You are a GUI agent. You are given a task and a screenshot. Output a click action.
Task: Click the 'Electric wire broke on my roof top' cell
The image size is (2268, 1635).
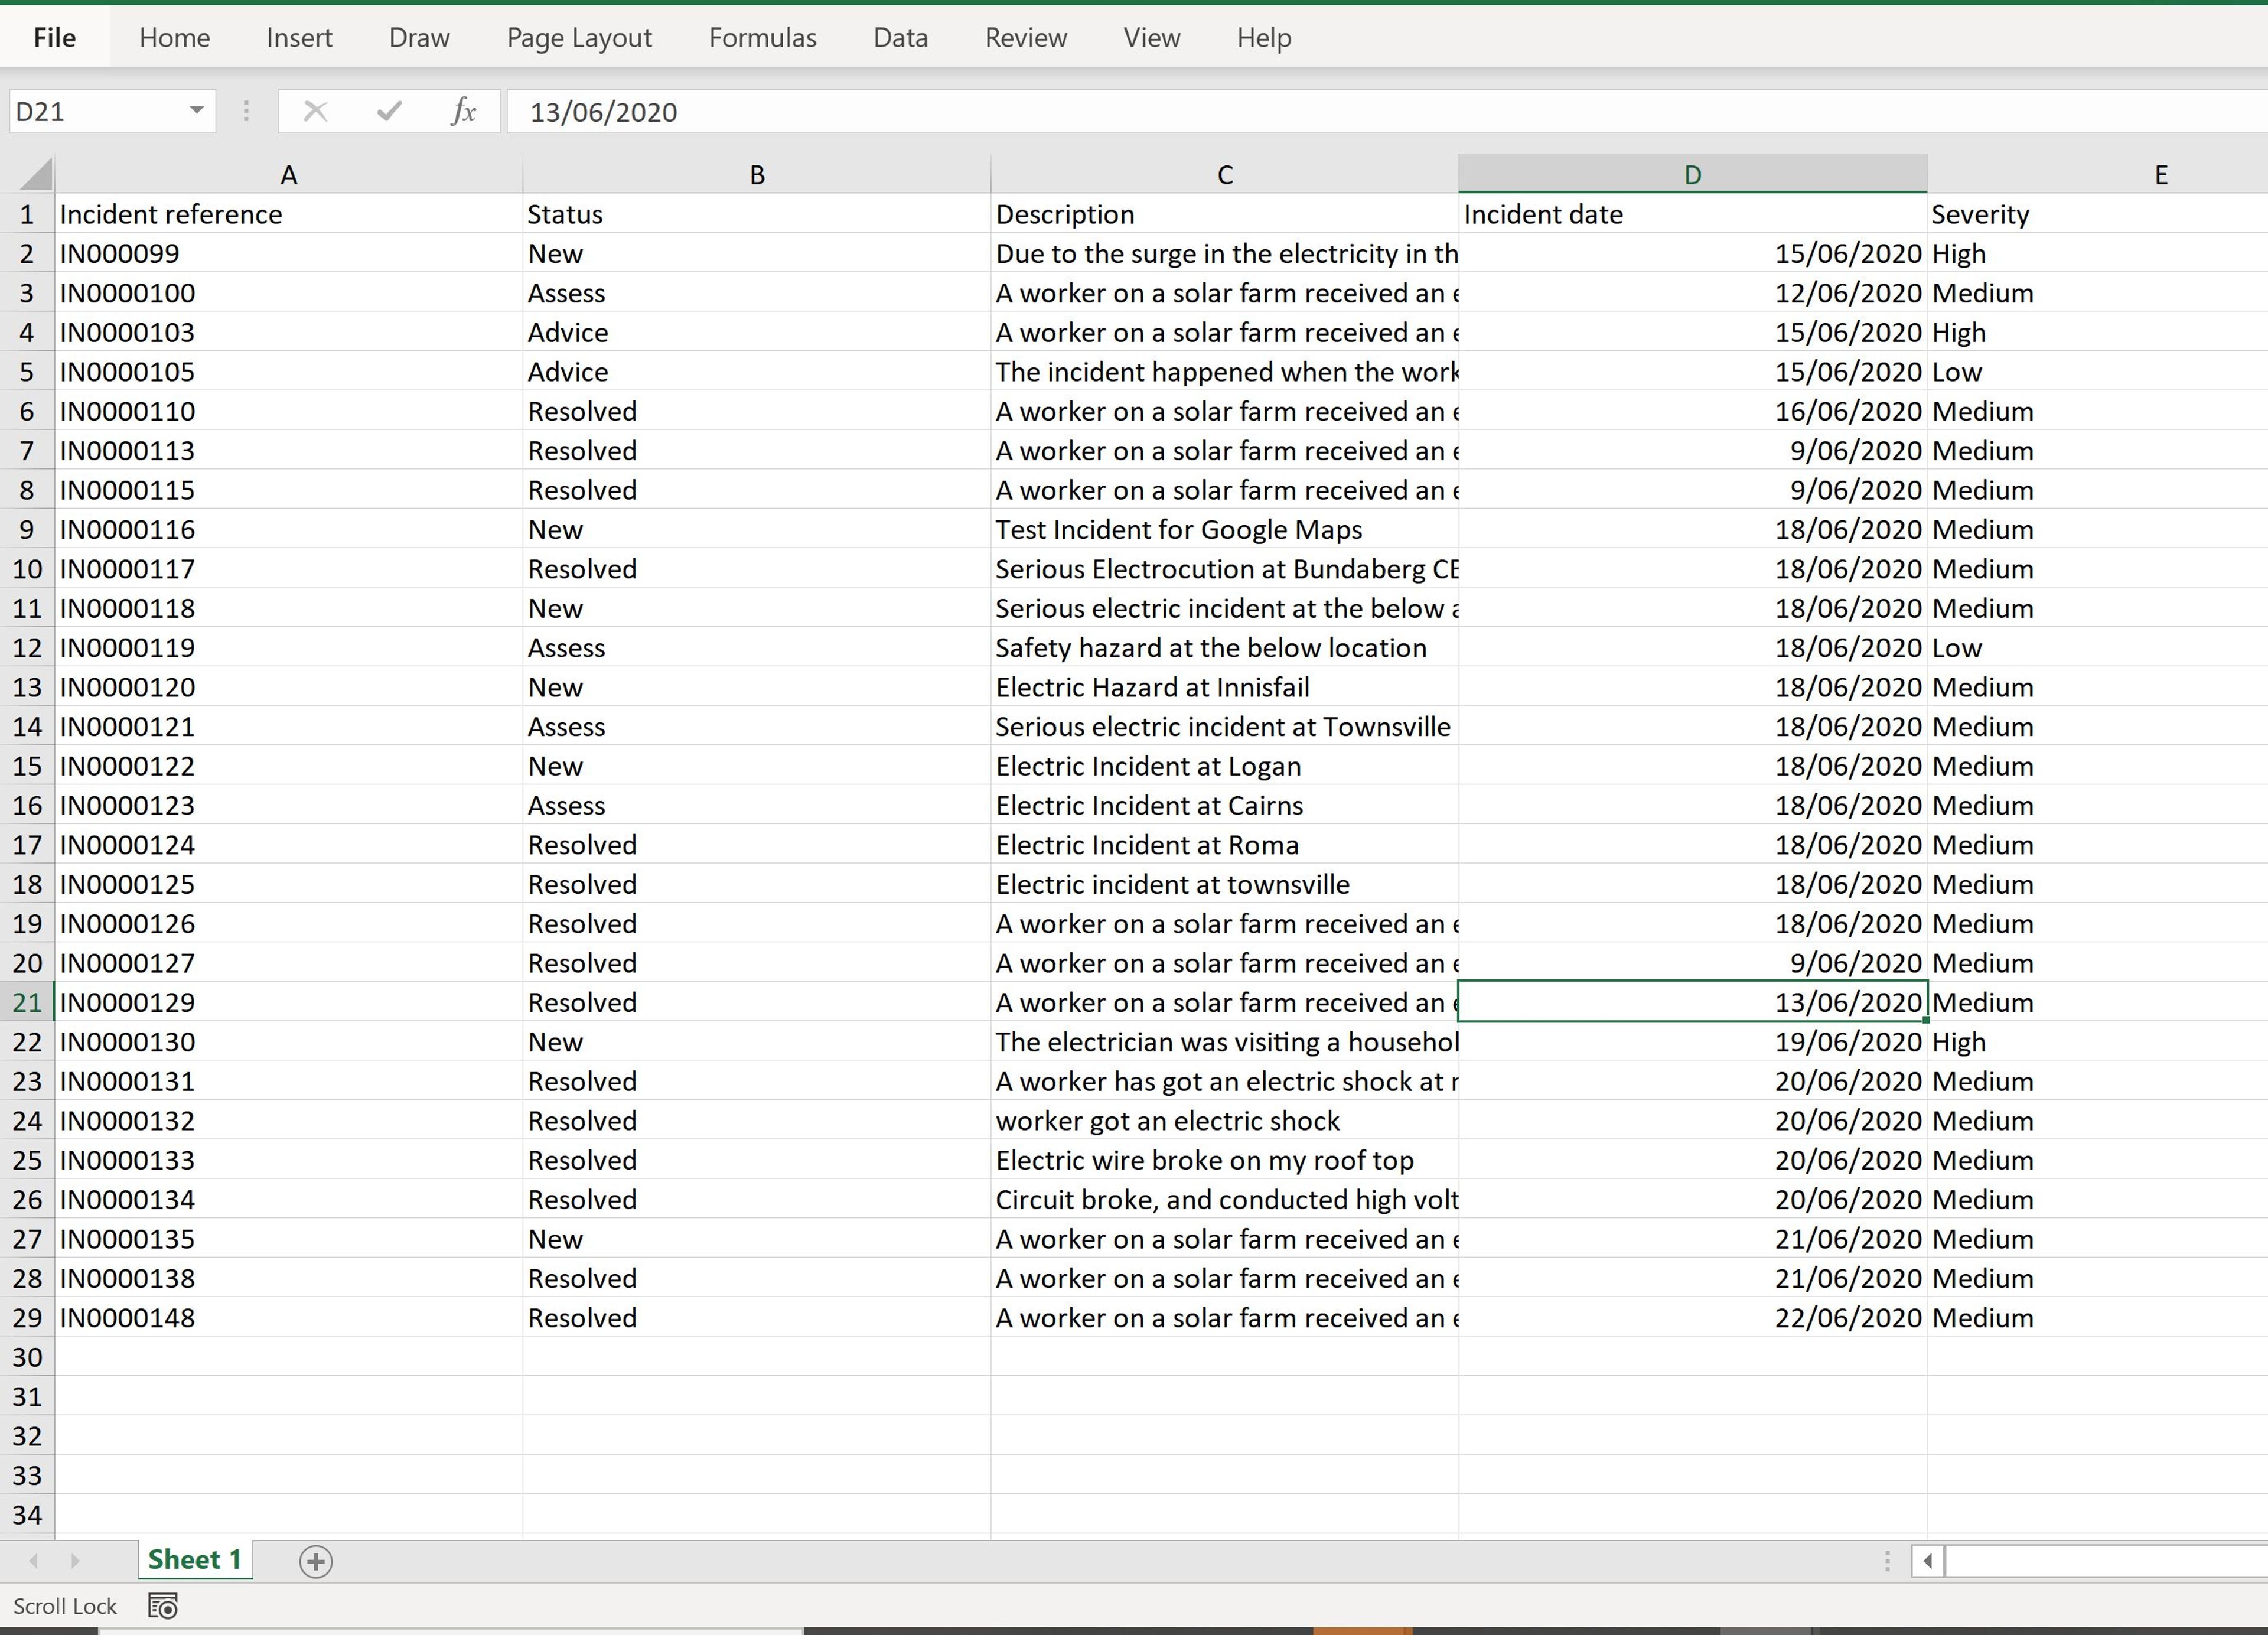(1225, 1160)
